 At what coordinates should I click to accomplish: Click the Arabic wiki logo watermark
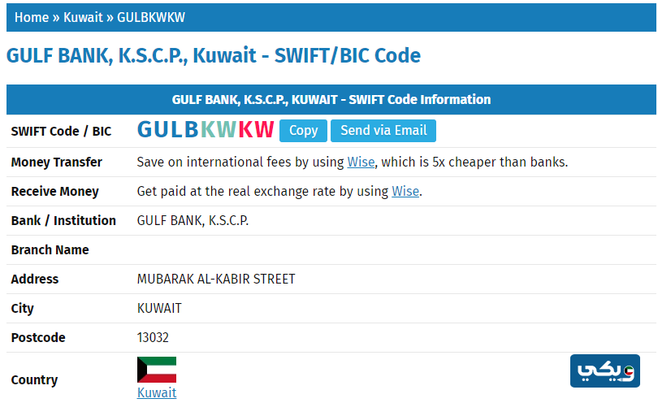click(x=605, y=371)
